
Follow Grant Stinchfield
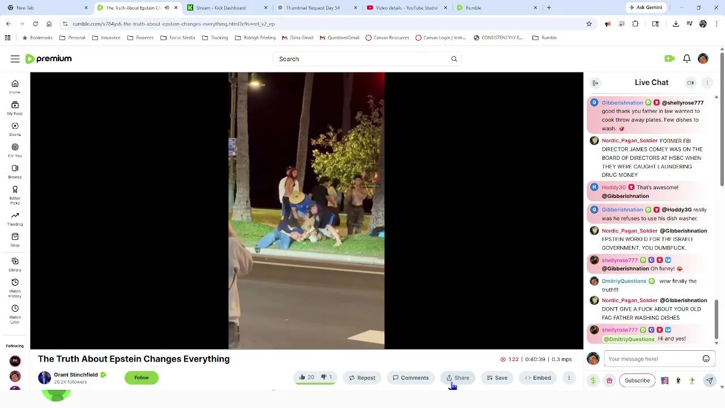click(142, 378)
